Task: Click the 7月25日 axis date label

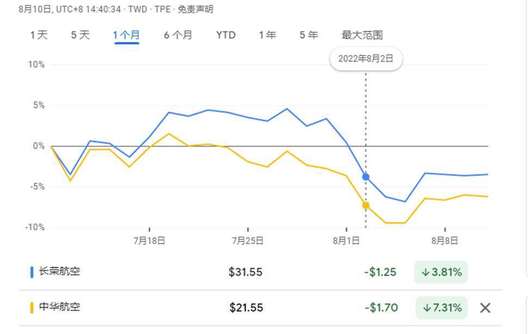Action: point(248,241)
